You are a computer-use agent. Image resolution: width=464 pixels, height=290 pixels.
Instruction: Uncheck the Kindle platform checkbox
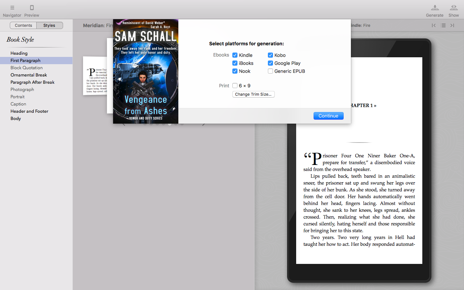235,55
